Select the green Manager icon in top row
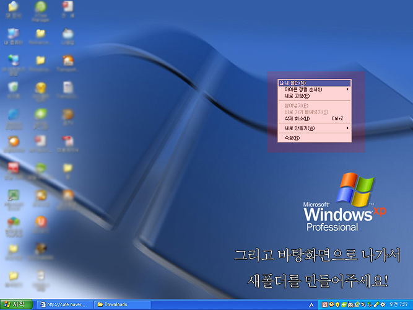The height and width of the screenshot is (310, 413). 40,9
